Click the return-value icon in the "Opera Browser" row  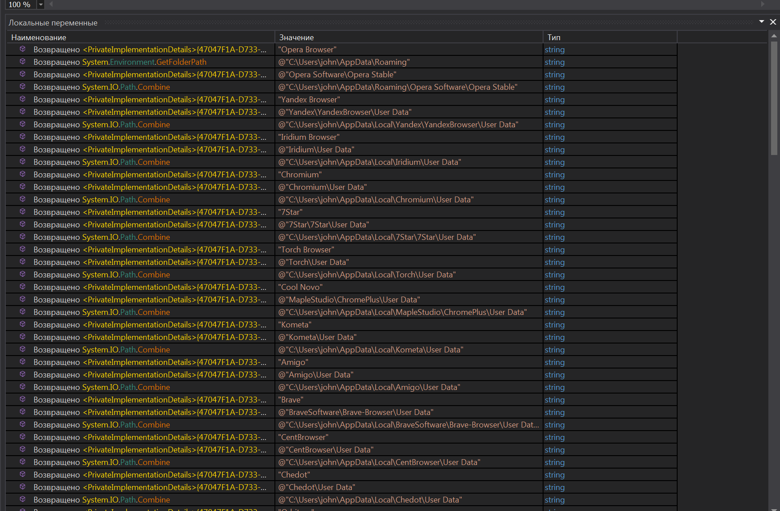22,49
